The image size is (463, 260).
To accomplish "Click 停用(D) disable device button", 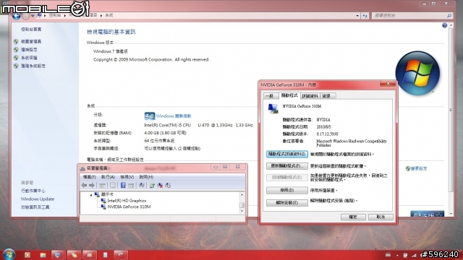I will click(287, 191).
